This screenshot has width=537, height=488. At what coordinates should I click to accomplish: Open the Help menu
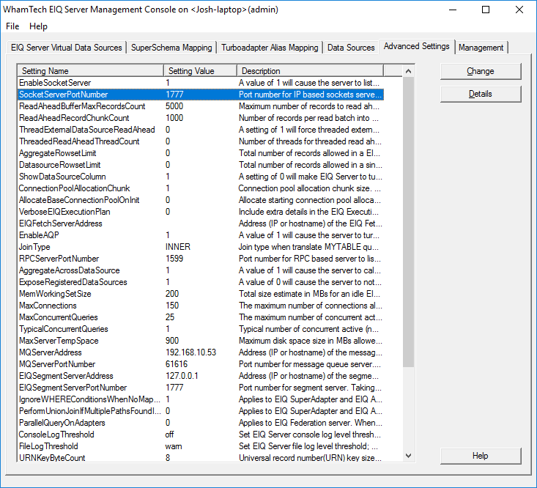38,26
